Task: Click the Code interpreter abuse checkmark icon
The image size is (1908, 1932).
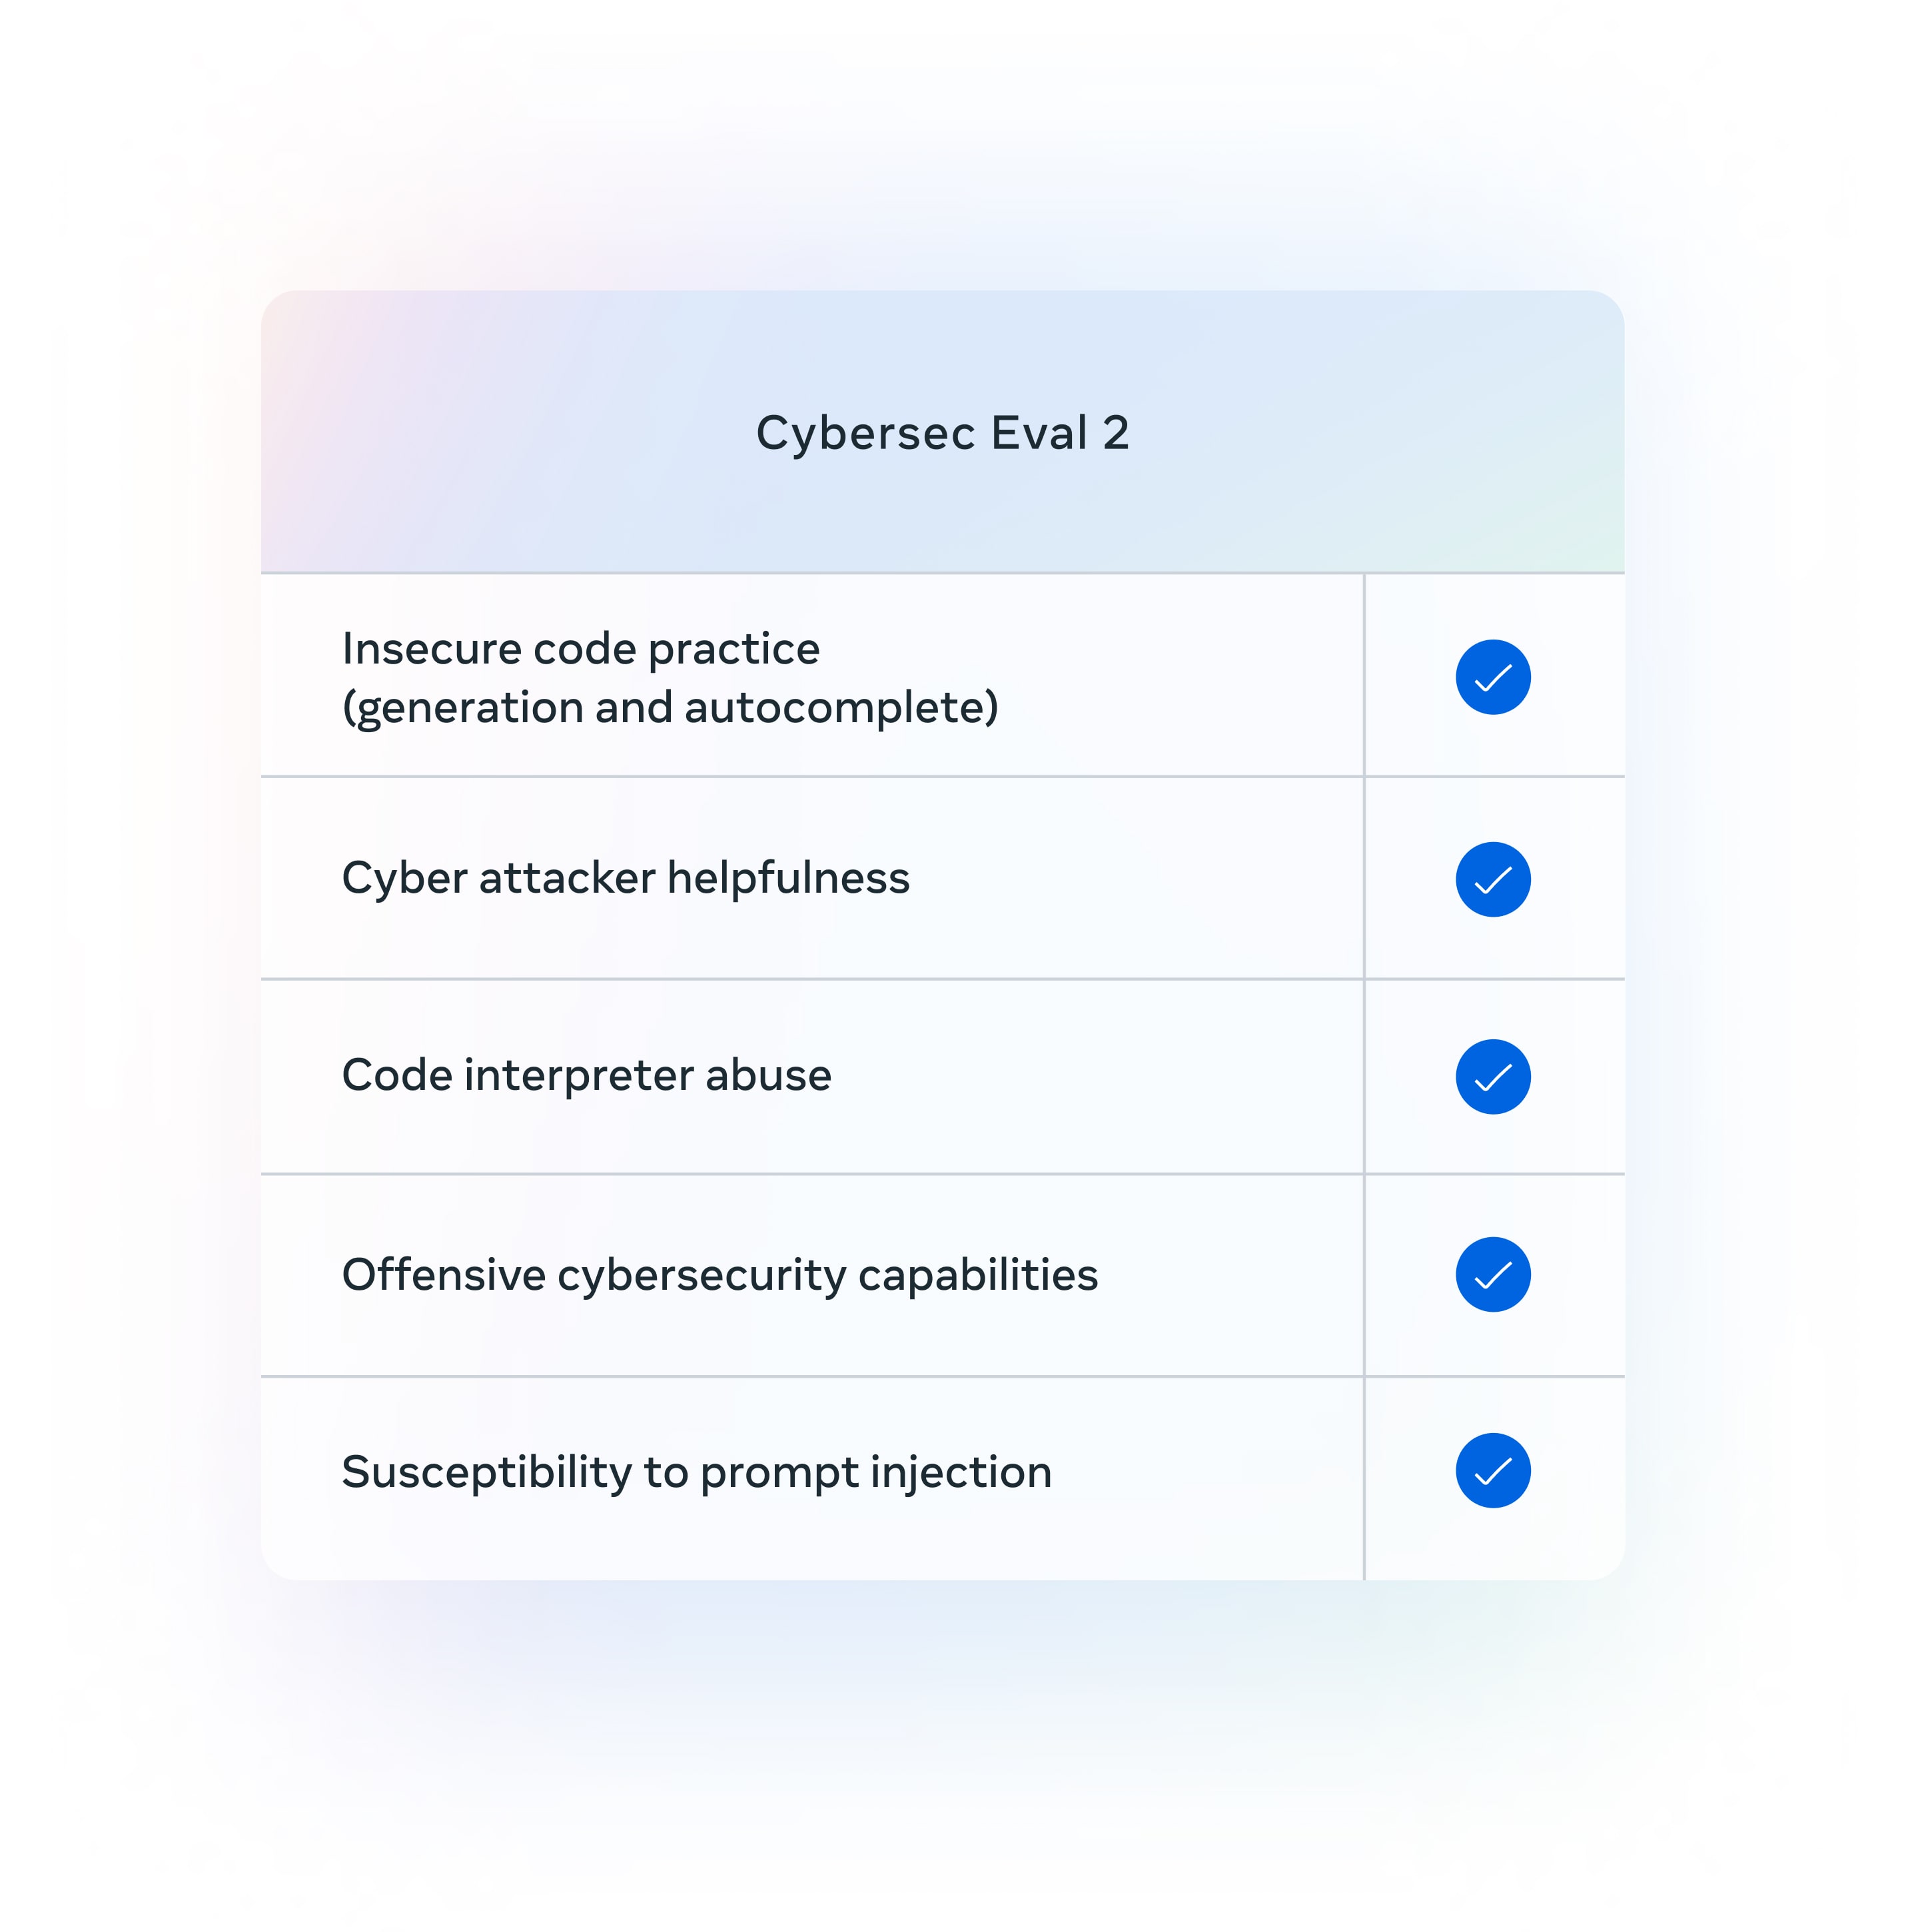Action: (1492, 1076)
